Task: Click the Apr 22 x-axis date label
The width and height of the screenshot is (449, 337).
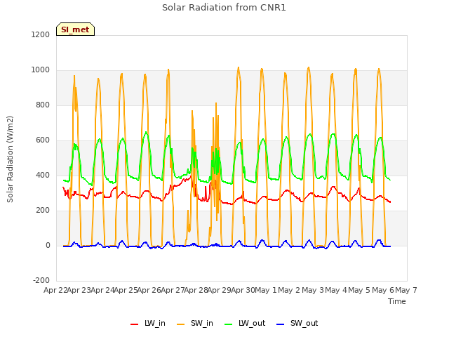Action: tap(55, 290)
